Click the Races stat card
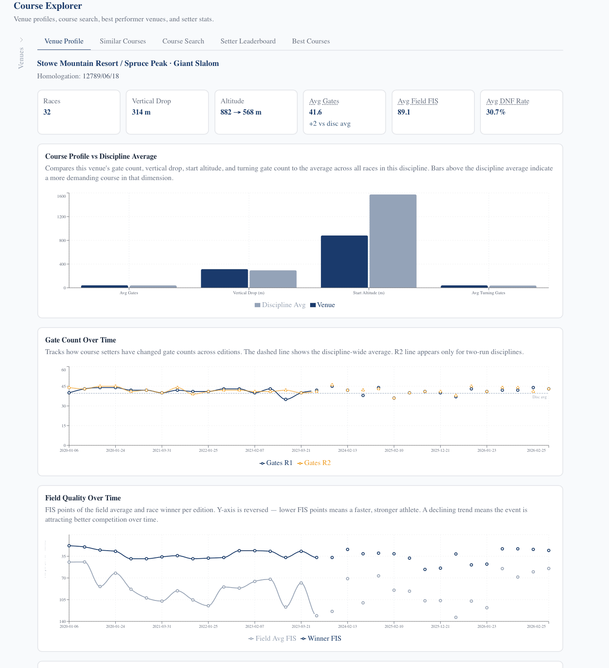This screenshot has width=609, height=668. pyautogui.click(x=79, y=112)
